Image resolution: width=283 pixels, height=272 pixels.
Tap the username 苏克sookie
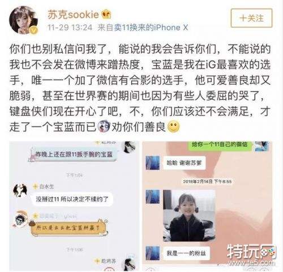click(x=73, y=15)
